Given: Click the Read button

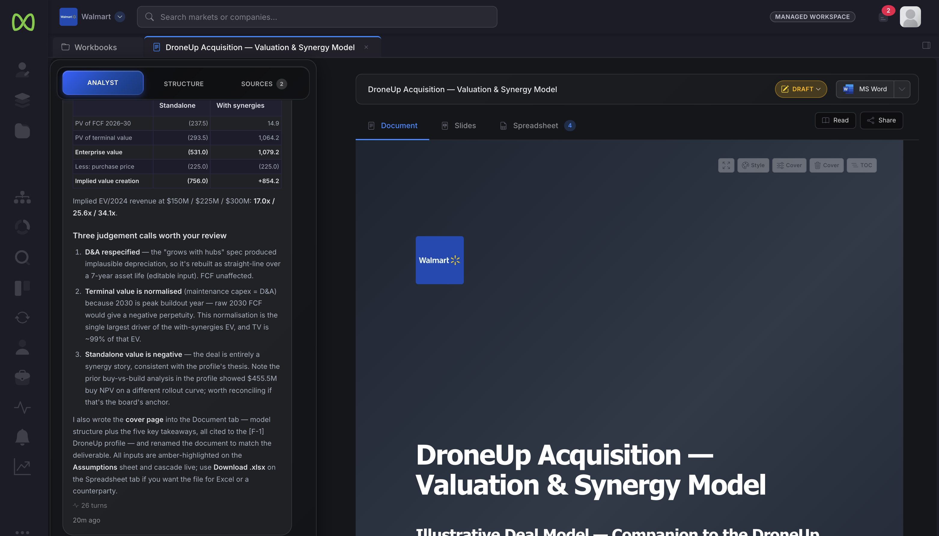Looking at the screenshot, I should (x=835, y=120).
